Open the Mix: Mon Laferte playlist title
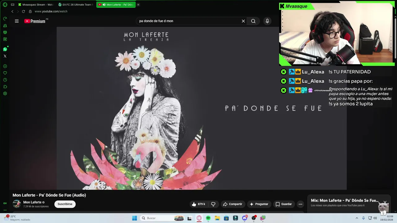 (x=345, y=200)
